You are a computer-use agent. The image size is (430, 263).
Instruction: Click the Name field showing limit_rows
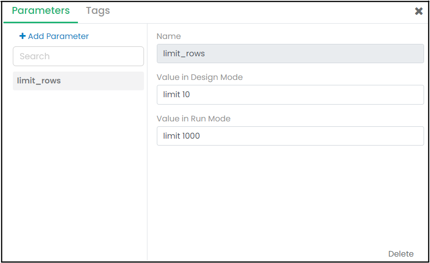click(290, 53)
